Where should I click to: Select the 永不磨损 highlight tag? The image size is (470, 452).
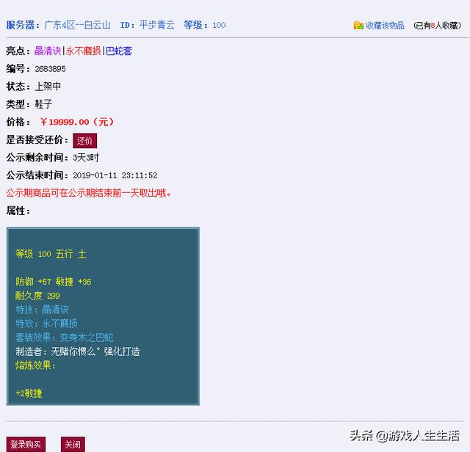[83, 51]
